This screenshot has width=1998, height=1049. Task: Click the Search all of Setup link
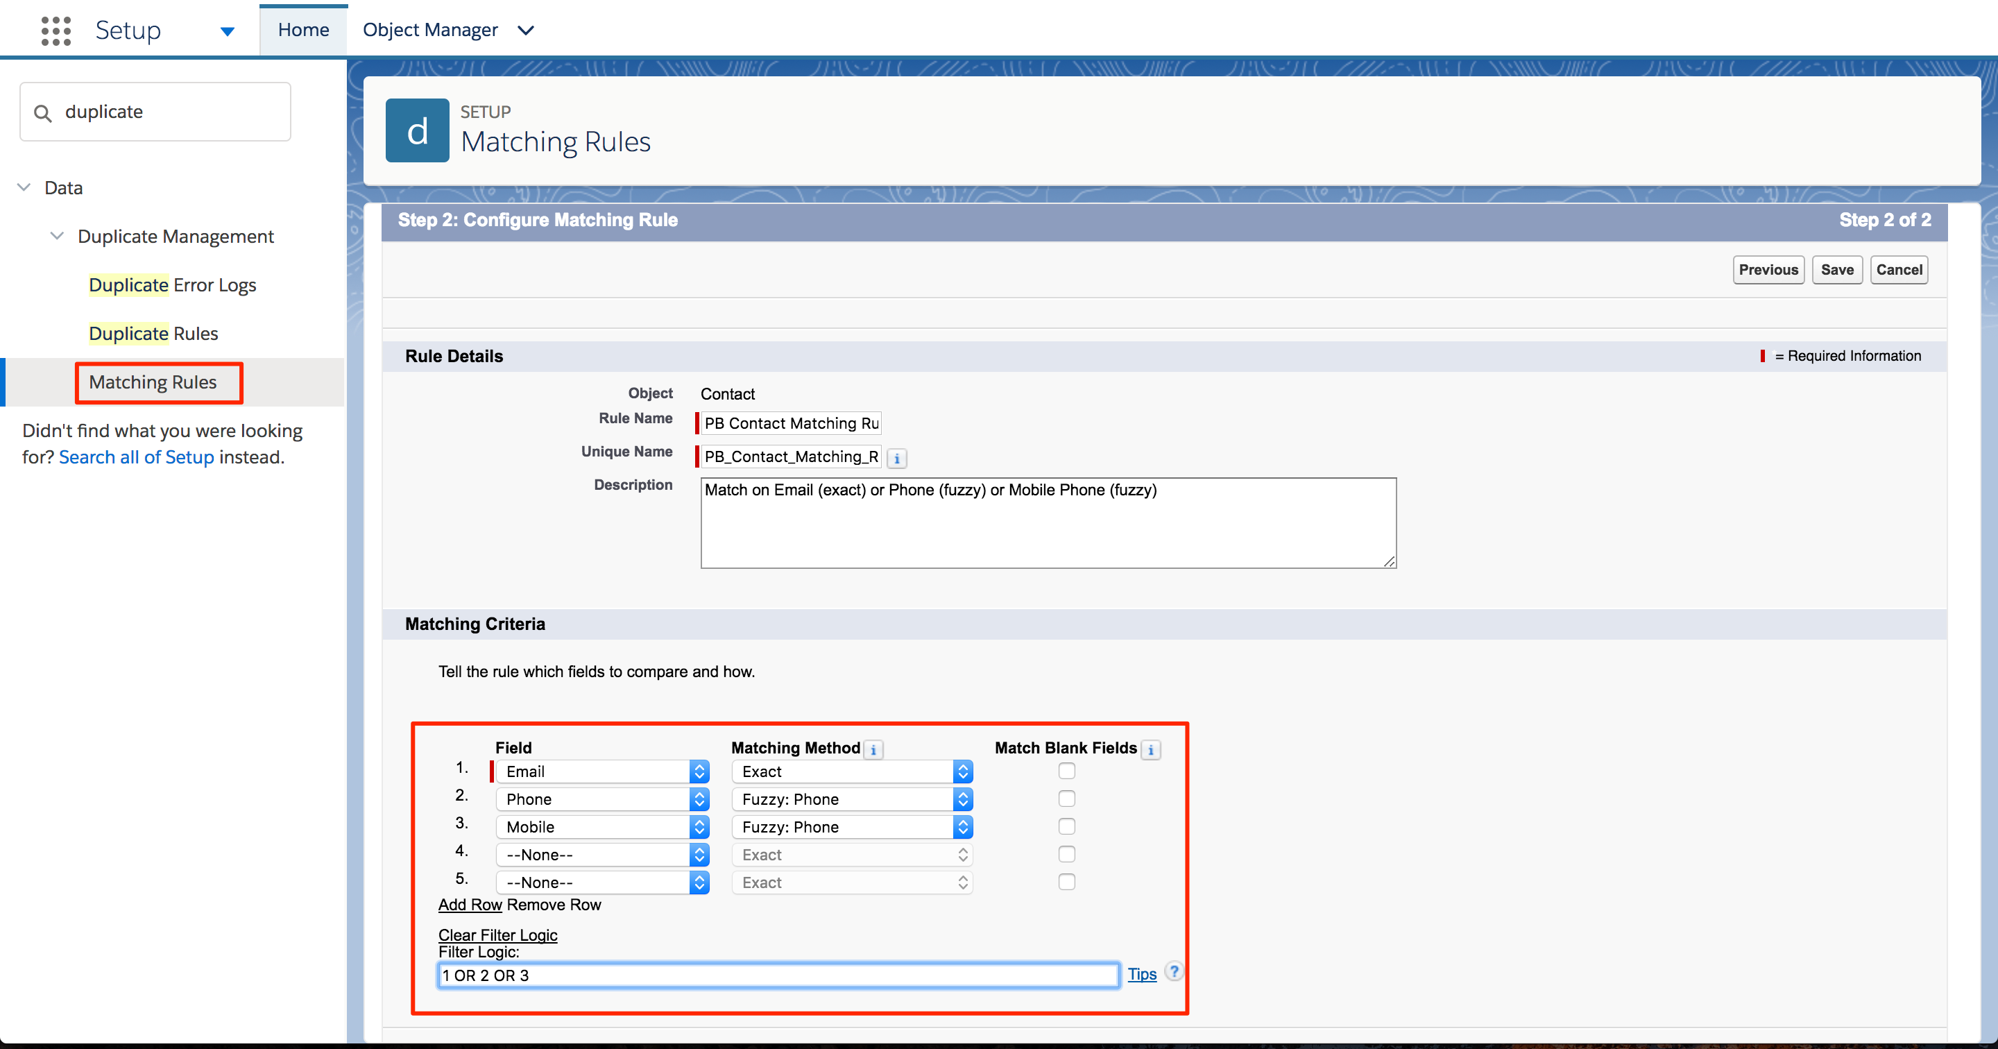(137, 457)
